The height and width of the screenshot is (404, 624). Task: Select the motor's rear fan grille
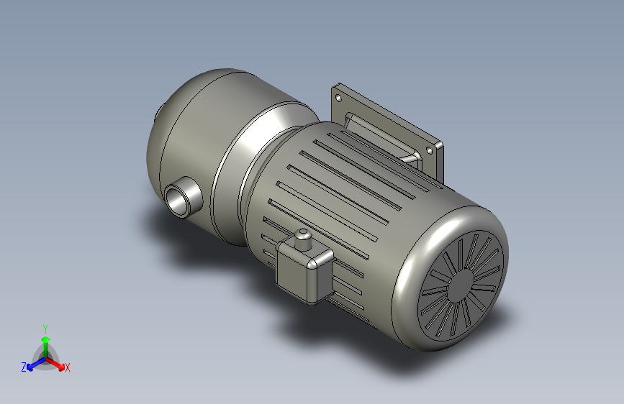[x=461, y=285]
